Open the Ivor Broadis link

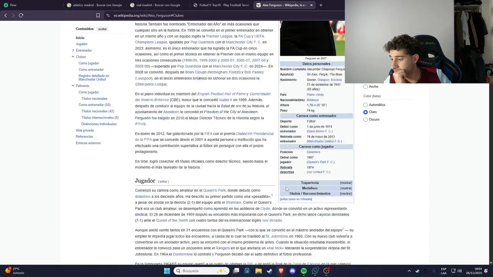click(272, 220)
